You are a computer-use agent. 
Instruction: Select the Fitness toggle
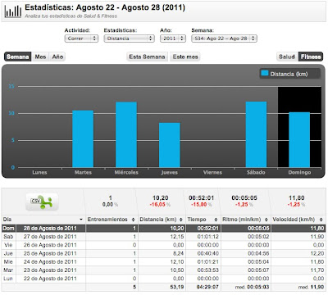point(311,57)
